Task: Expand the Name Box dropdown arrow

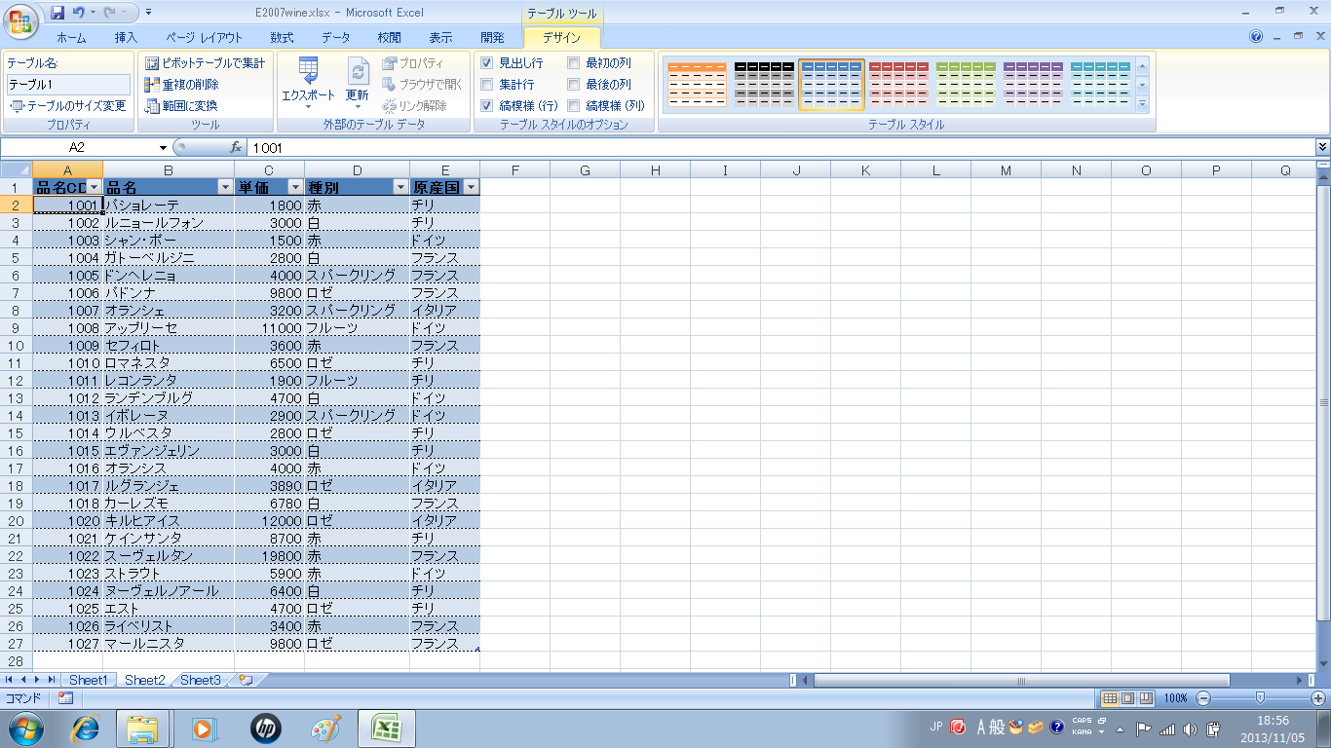Action: tap(163, 147)
